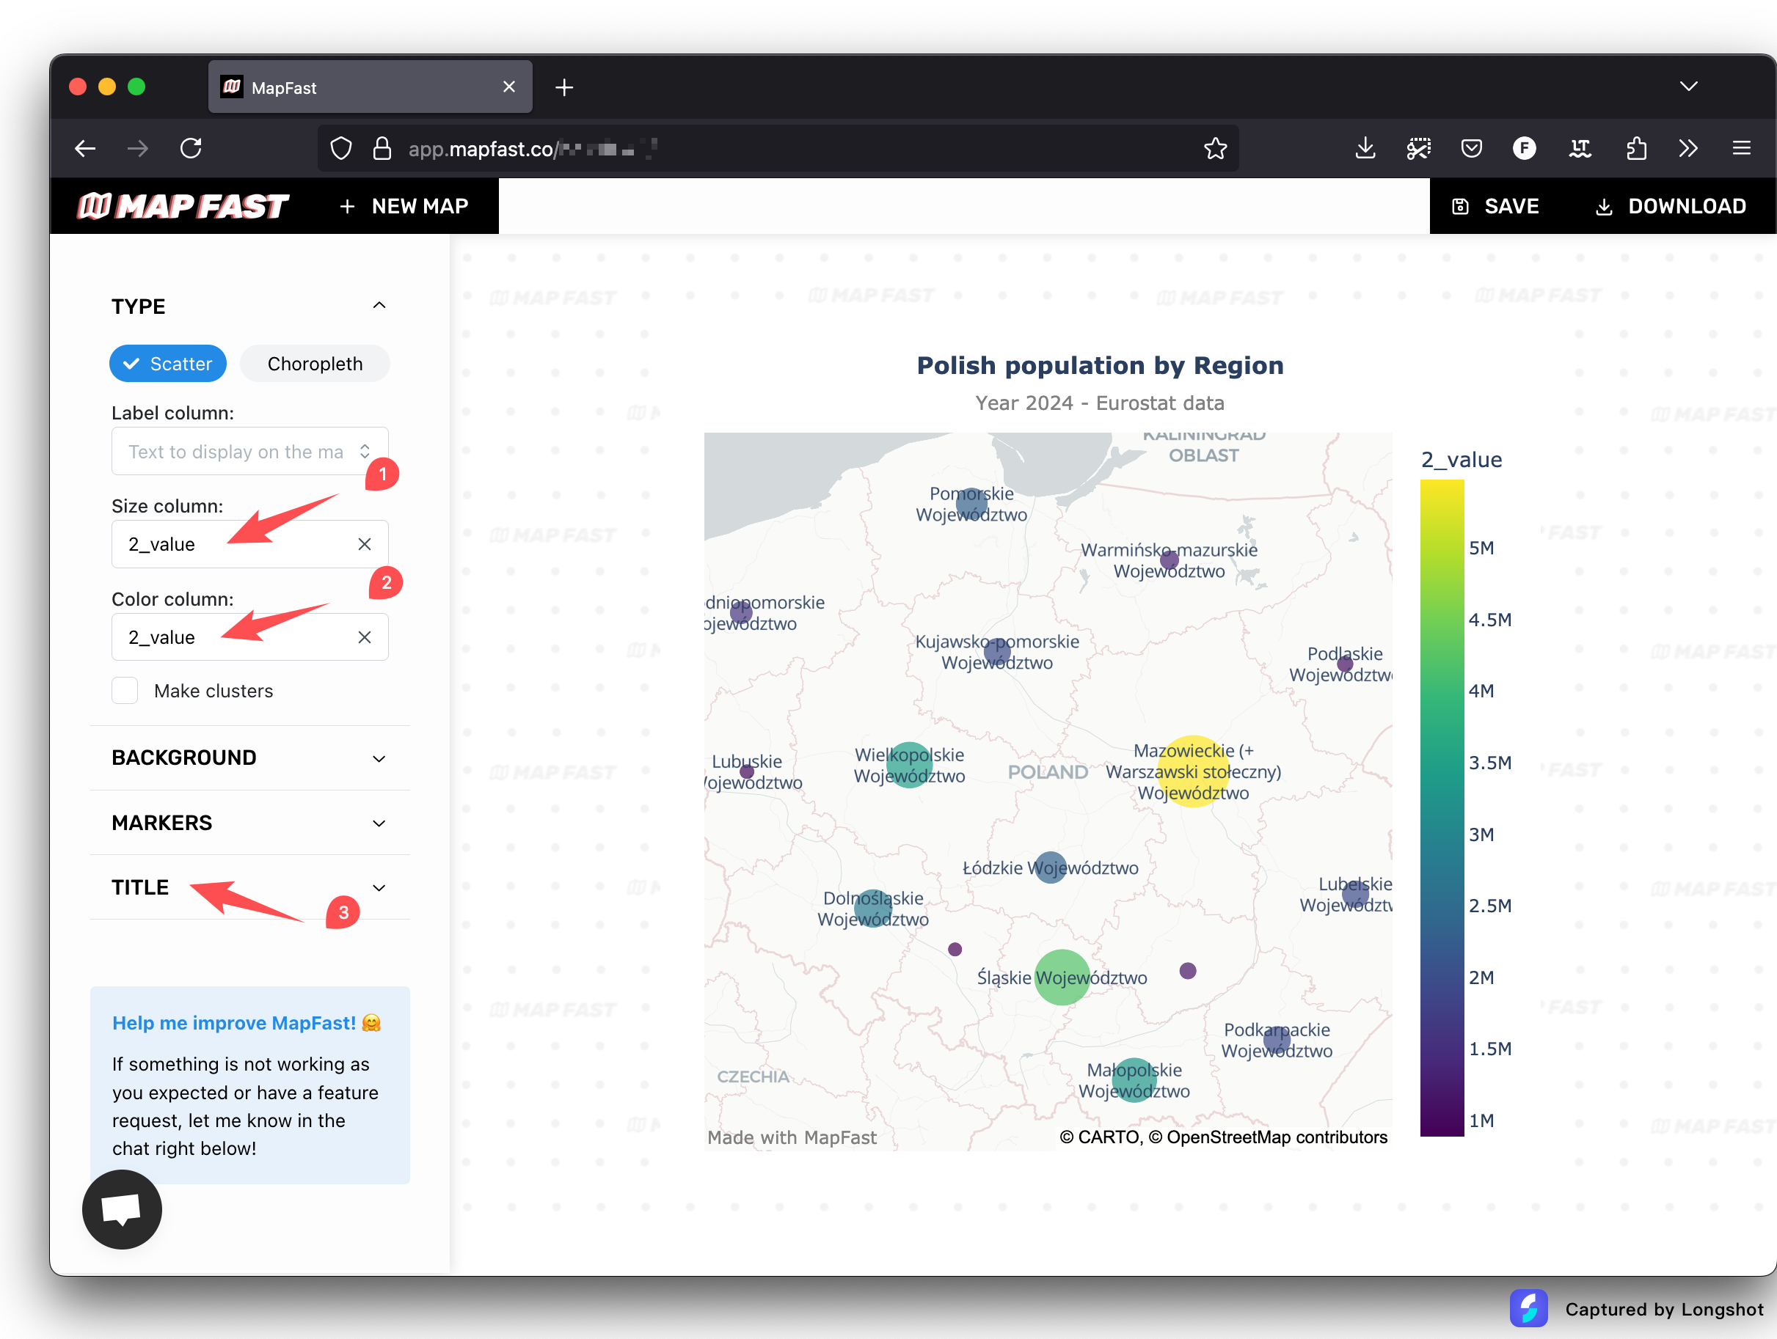
Task: Click the screenshot scissors toolbar icon
Action: coord(1419,149)
